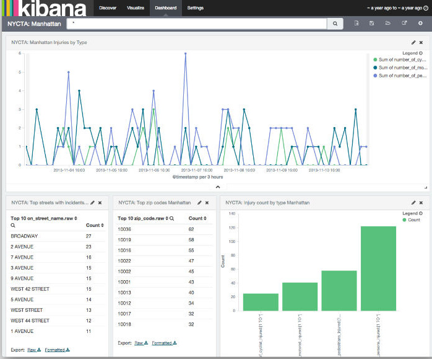Edit the Top zip codes Manhattan panel
Image resolution: width=432 pixels, height=359 pixels.
[199, 203]
